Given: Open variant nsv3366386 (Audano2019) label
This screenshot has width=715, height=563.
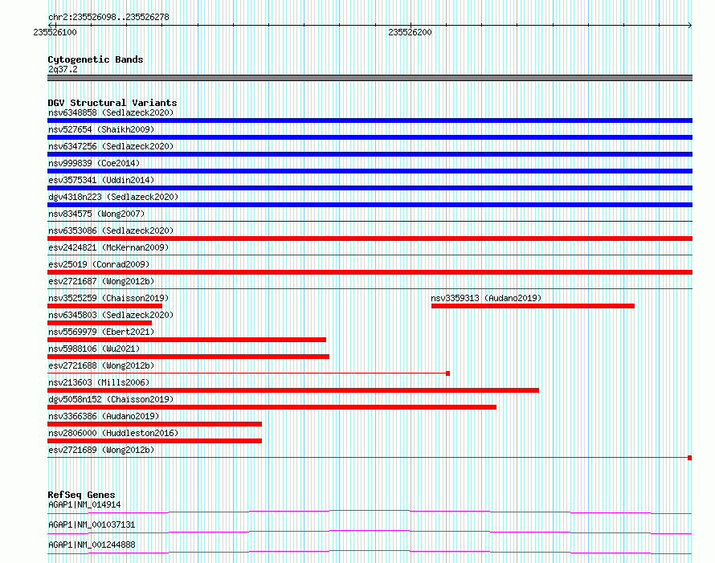Looking at the screenshot, I should 104,416.
